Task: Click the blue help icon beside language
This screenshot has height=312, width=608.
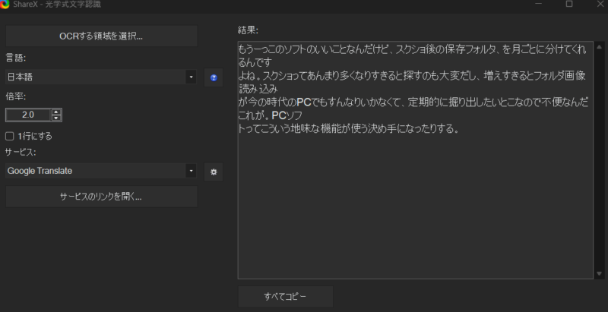Action: [214, 77]
